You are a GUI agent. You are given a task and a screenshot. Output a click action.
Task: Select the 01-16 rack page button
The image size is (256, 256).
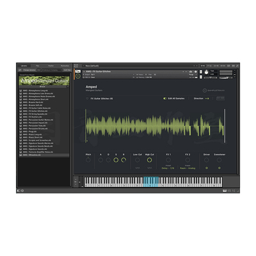(x=203, y=66)
